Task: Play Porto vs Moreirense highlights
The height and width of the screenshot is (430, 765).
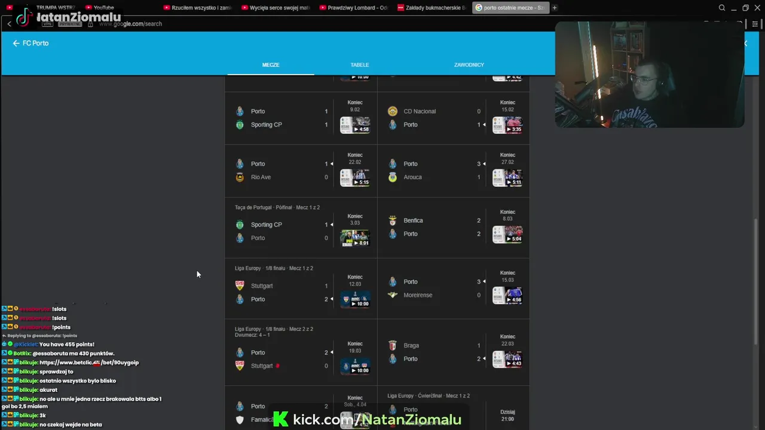Action: point(507,295)
